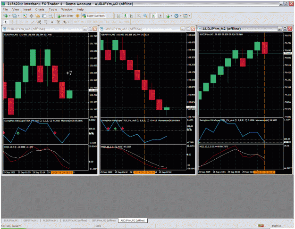Click the AUDJPYm,M2 (offline) window title
295x229 pixels.
point(221,29)
